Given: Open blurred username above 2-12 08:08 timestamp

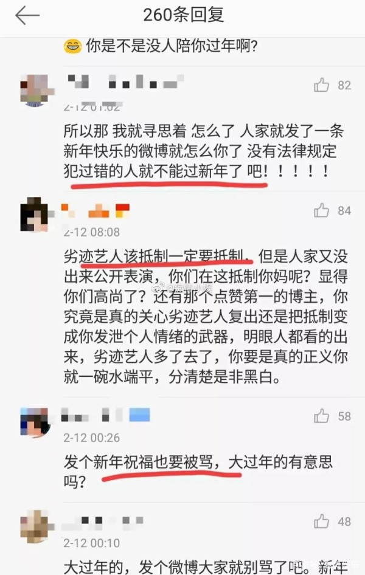Looking at the screenshot, I should [x=96, y=210].
